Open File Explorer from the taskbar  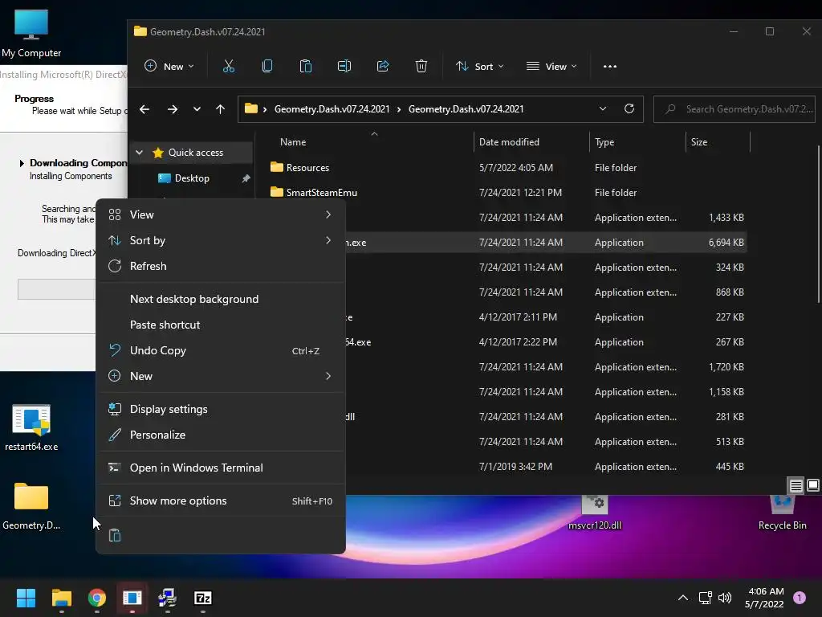61,598
